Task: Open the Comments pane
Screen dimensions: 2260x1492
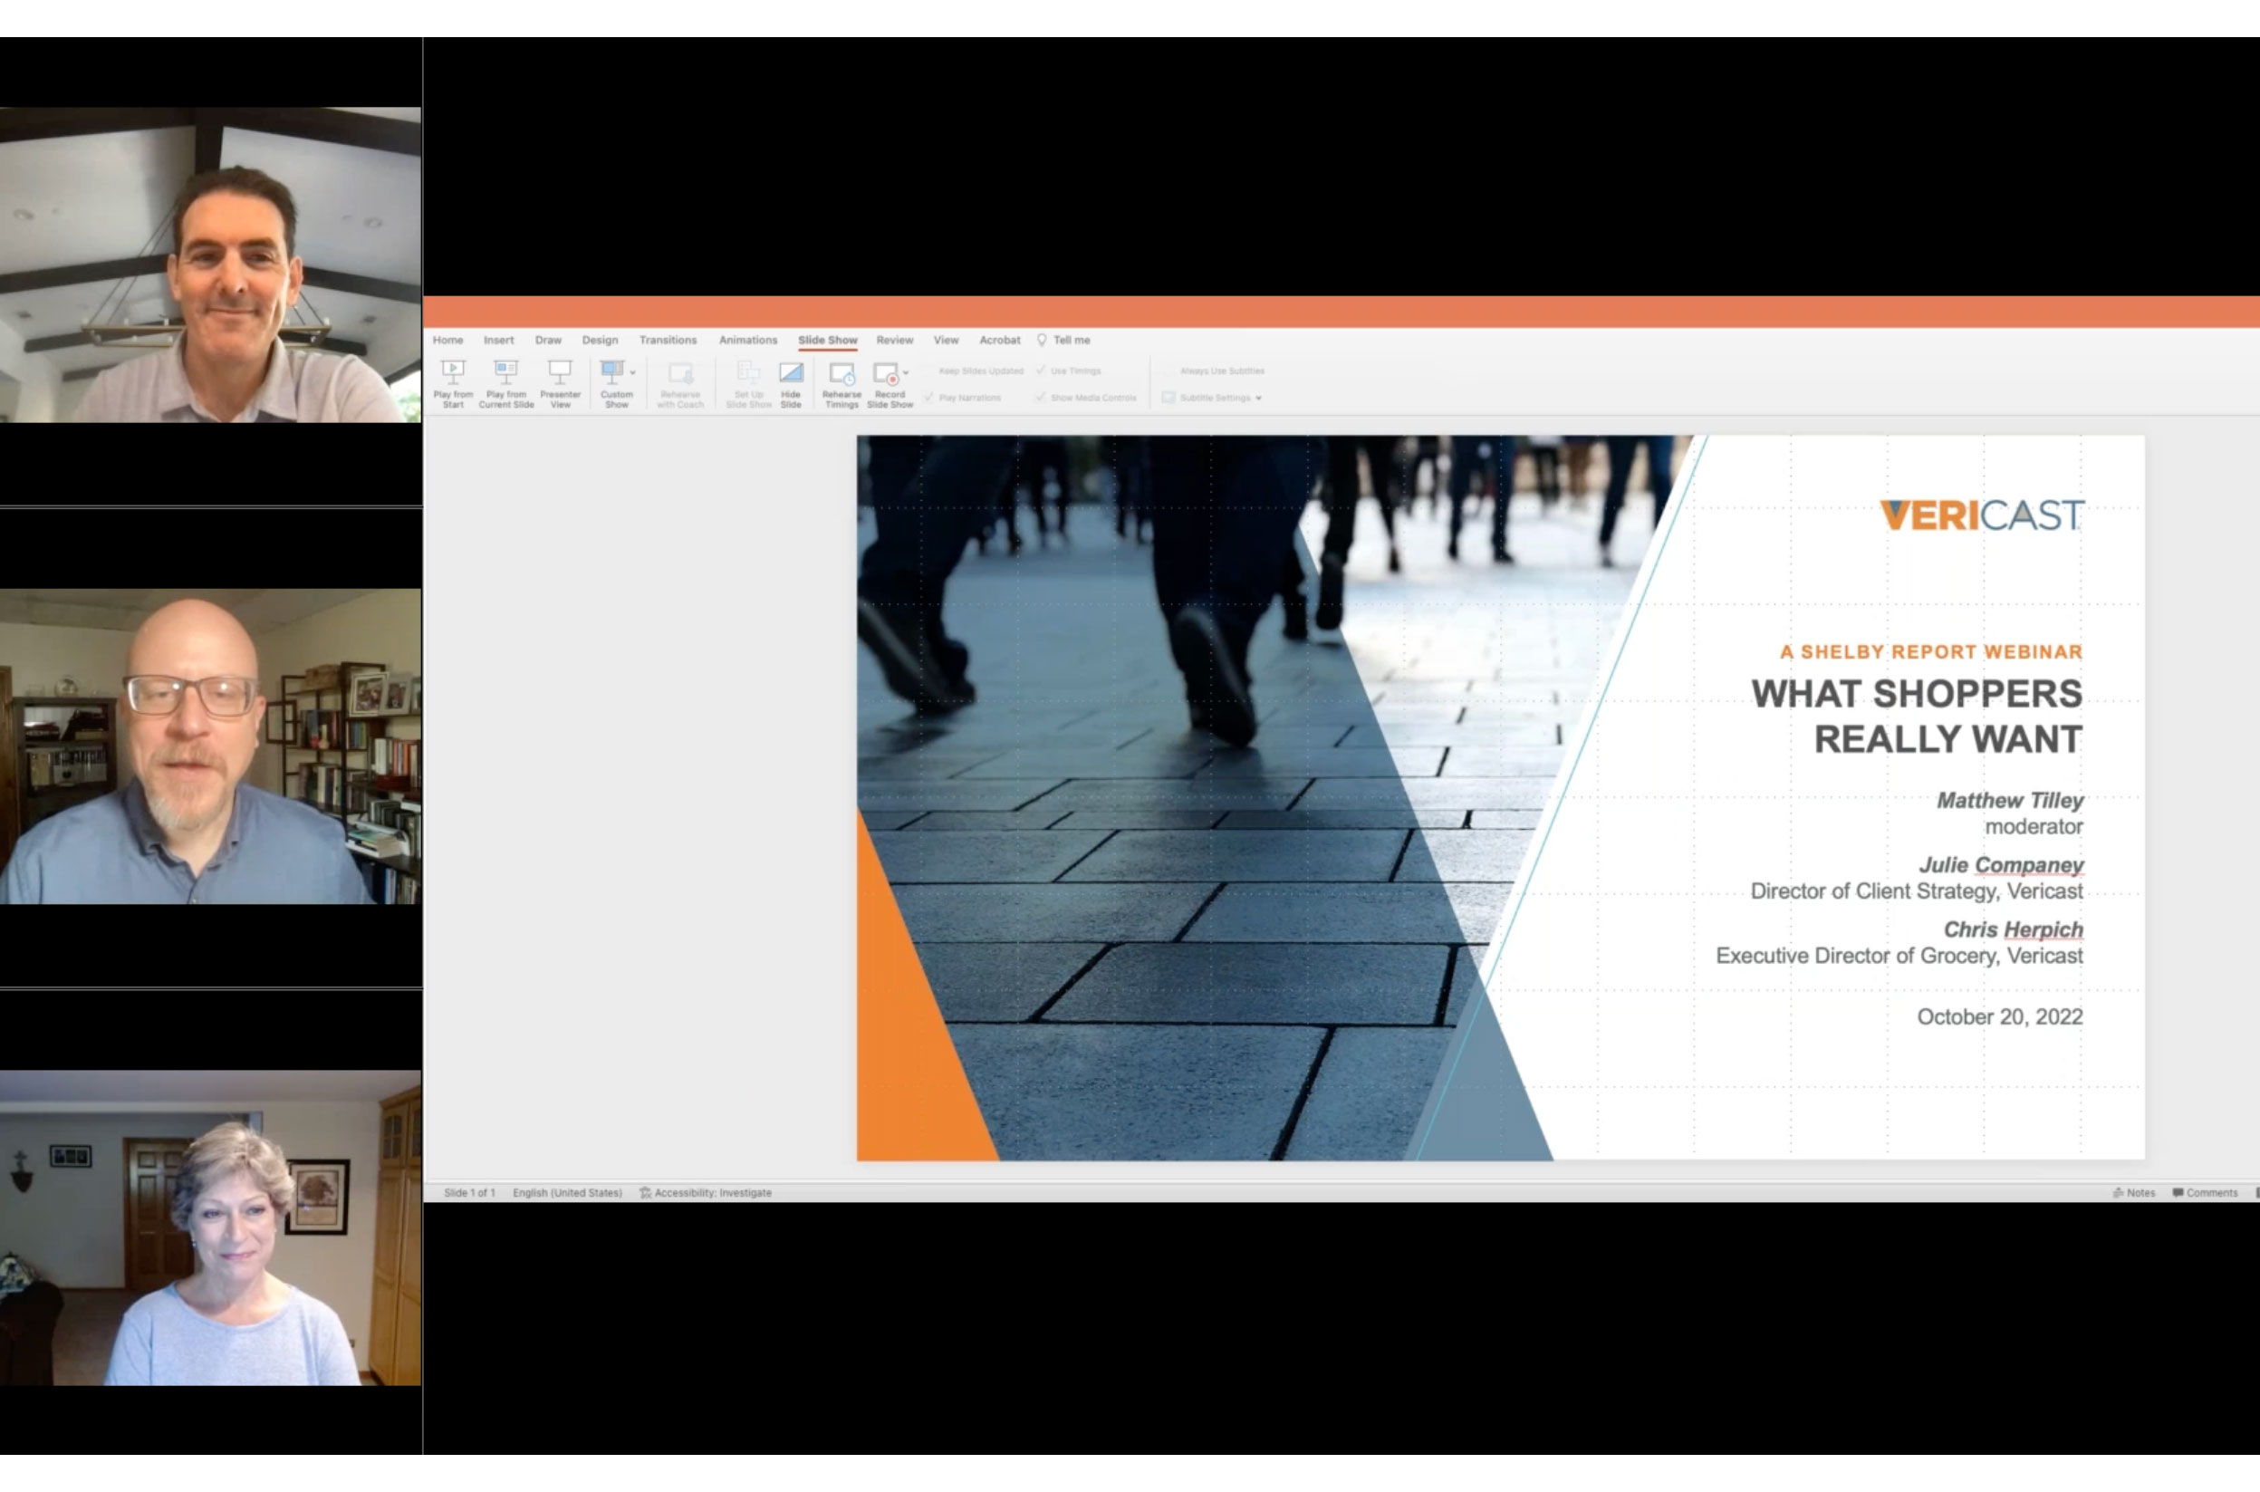Action: point(2205,1192)
